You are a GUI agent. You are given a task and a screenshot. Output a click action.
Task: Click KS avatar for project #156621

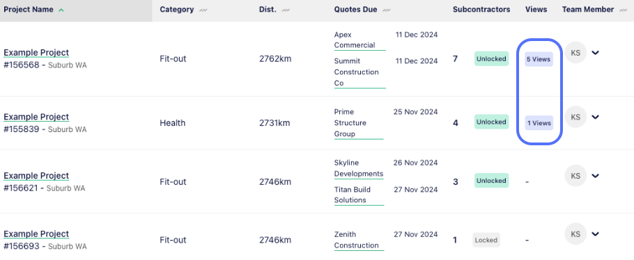tap(575, 176)
